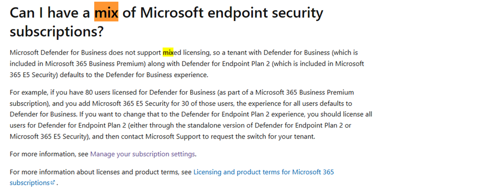Click the heading words Microsoft endpoint security
This screenshot has height=188, width=500.
coord(231,12)
